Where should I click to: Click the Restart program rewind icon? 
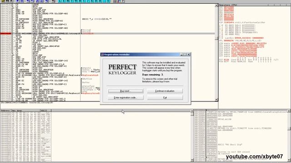(x=7, y=1)
